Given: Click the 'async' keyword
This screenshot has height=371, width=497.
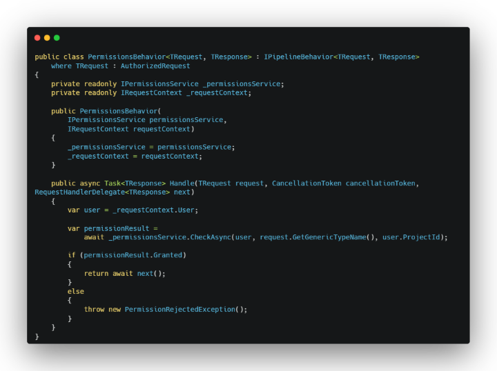Looking at the screenshot, I should 90,183.
